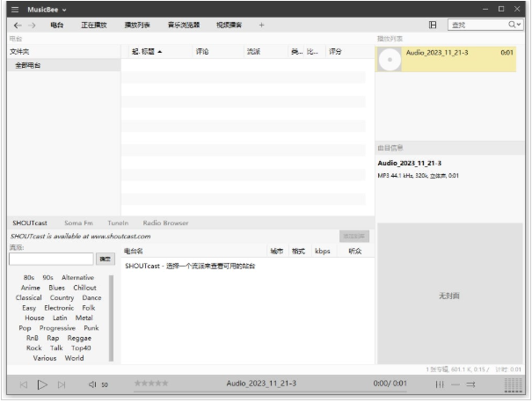Click the visualizer grid icon at bottom right
The width and height of the screenshot is (532, 402).
click(513, 384)
